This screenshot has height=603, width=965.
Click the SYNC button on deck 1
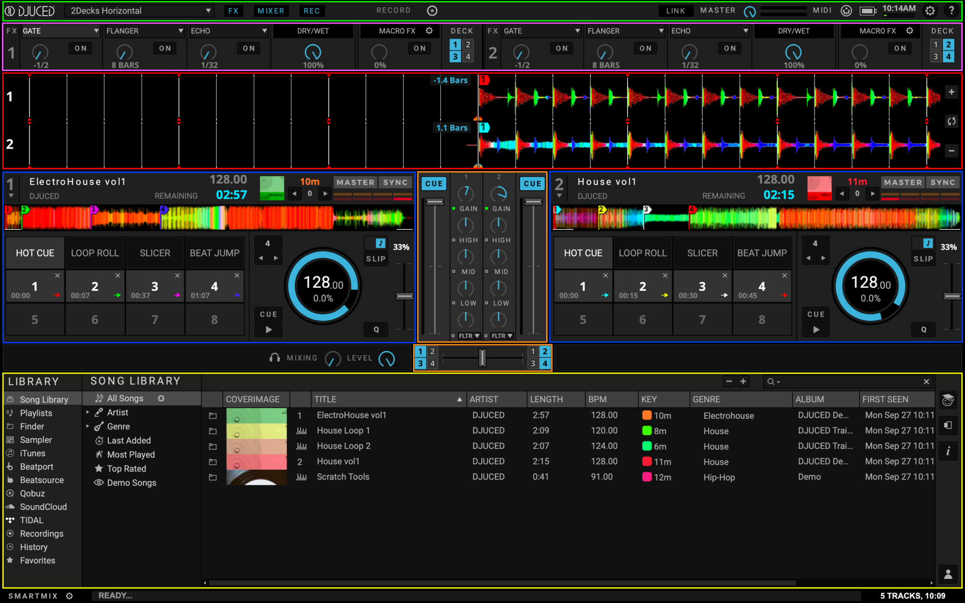click(x=395, y=182)
